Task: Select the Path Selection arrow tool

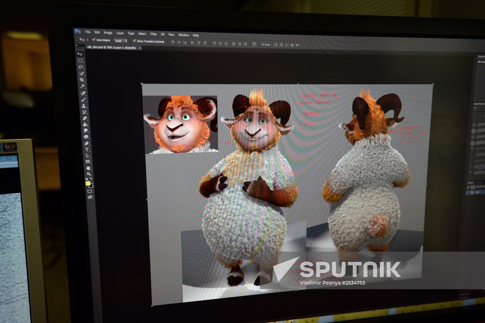Action: click(87, 155)
